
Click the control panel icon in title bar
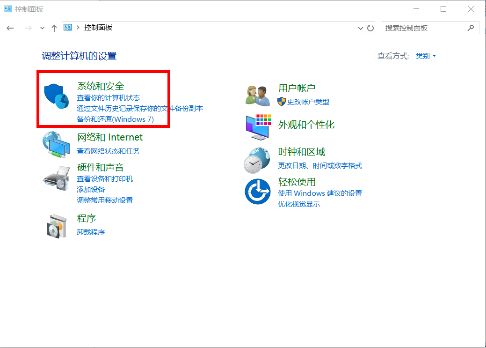[x=8, y=9]
